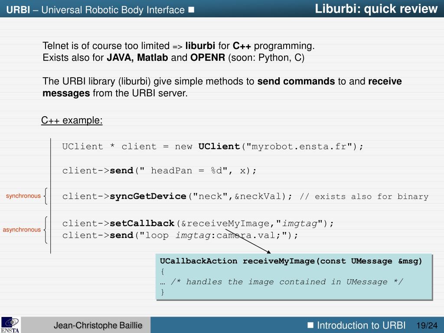Click bold 'send commands' phrase

[296, 82]
